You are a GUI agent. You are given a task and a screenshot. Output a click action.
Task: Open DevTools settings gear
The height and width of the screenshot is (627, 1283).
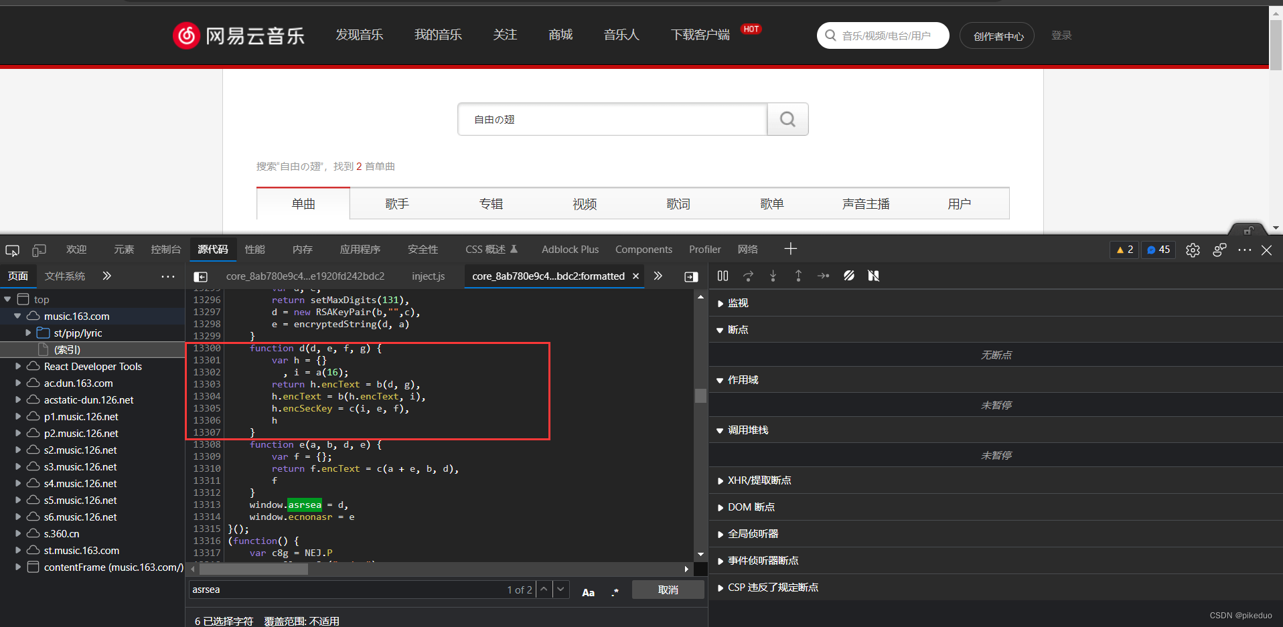pyautogui.click(x=1193, y=250)
